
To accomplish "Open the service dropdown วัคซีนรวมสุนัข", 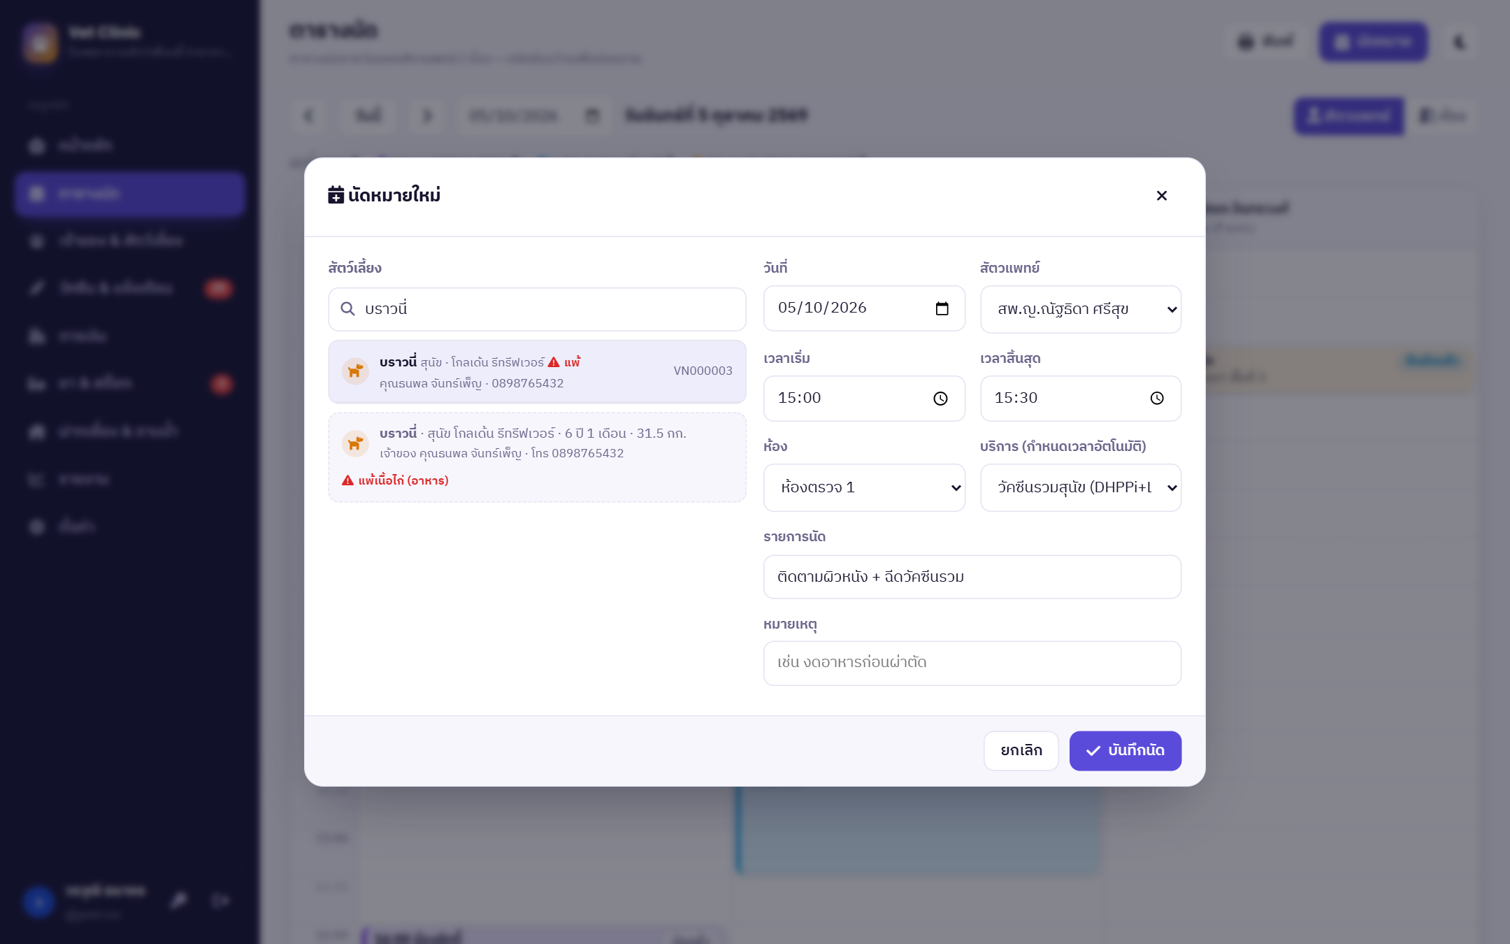I will (x=1081, y=487).
